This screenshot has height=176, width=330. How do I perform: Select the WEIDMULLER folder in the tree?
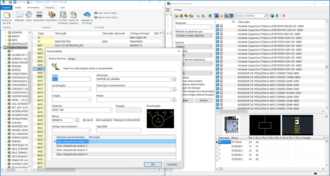point(20,43)
